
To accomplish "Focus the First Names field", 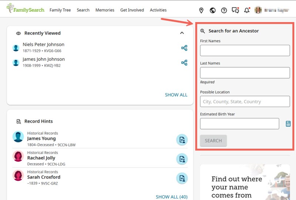I will (245, 50).
